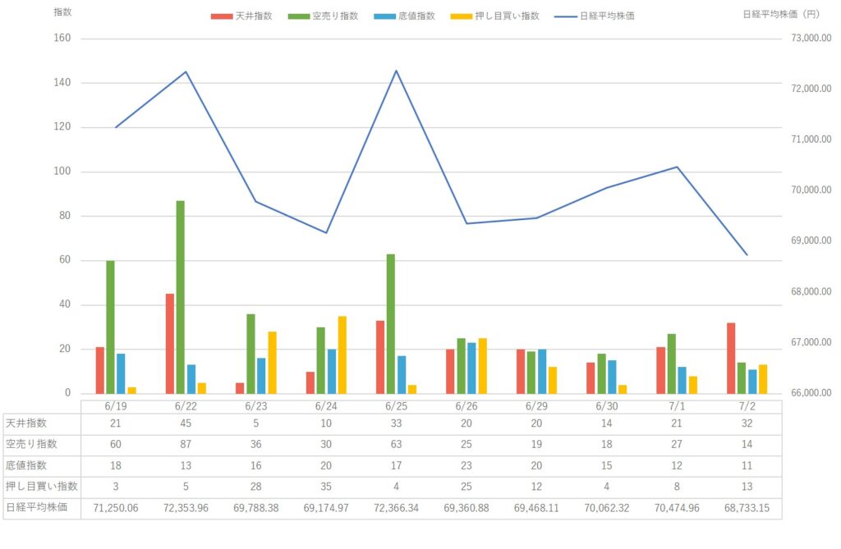Select the line peak above 6/25
The height and width of the screenshot is (549, 841).
pos(396,71)
